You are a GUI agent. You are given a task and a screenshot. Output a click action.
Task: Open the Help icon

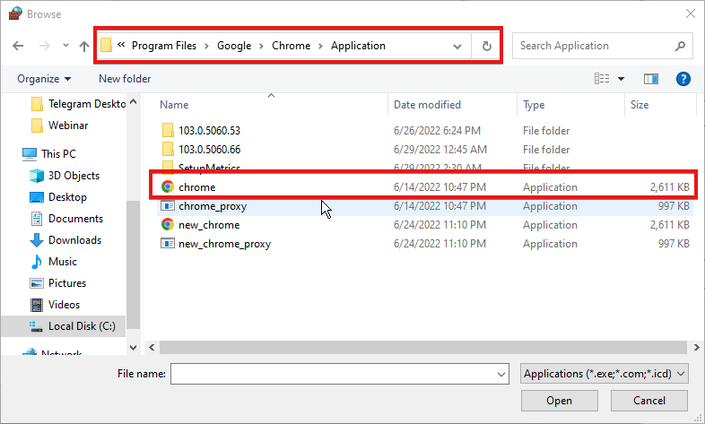click(683, 79)
